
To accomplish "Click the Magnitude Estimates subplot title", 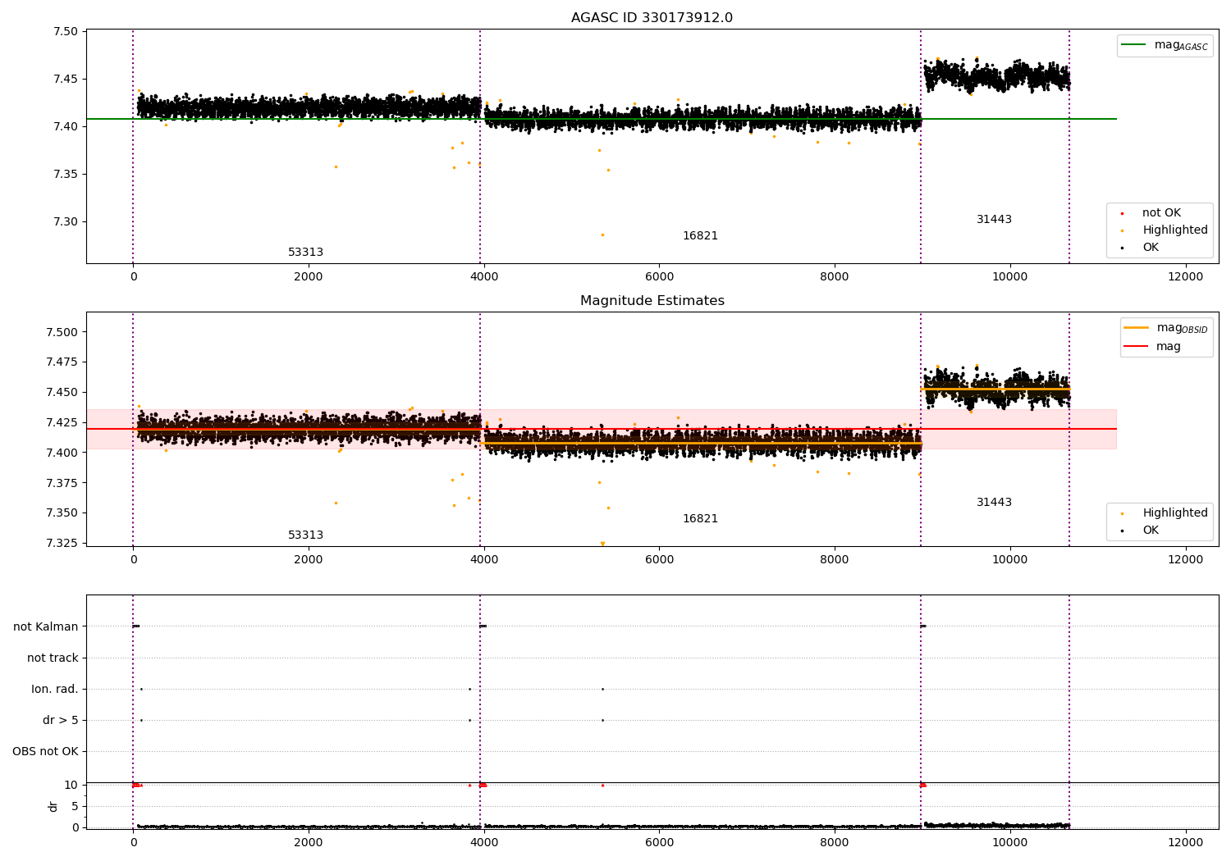I will click(x=652, y=301).
